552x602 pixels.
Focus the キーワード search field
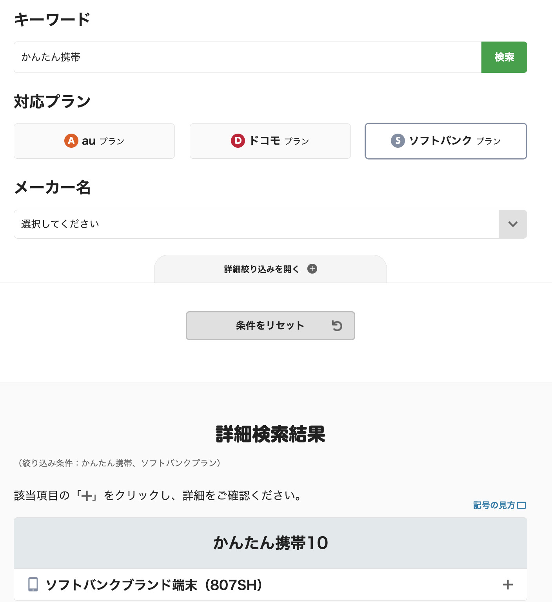click(247, 57)
